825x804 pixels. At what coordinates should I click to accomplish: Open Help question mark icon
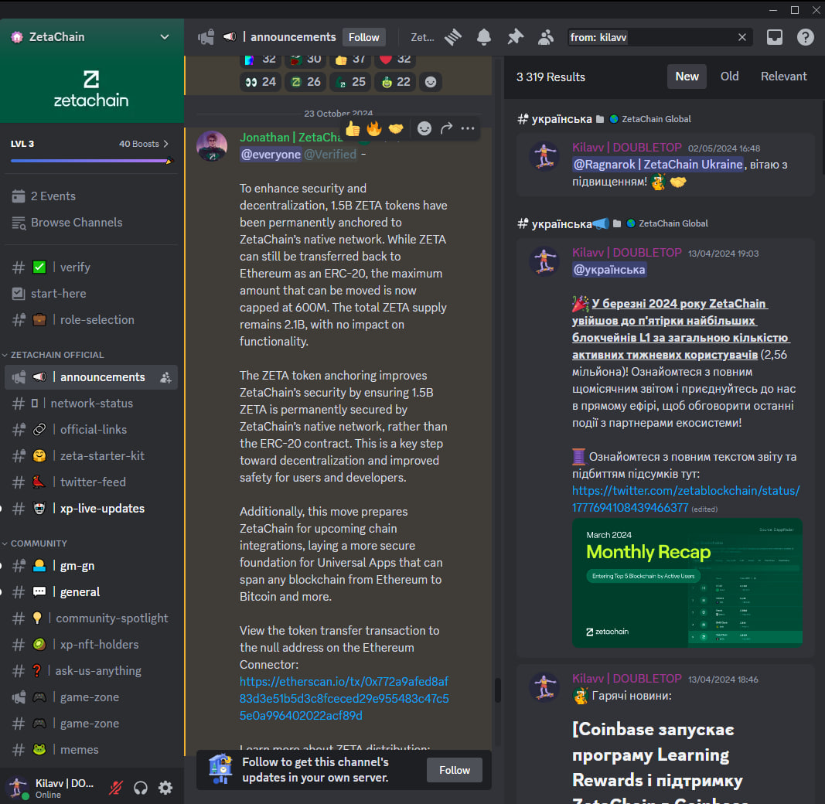806,37
